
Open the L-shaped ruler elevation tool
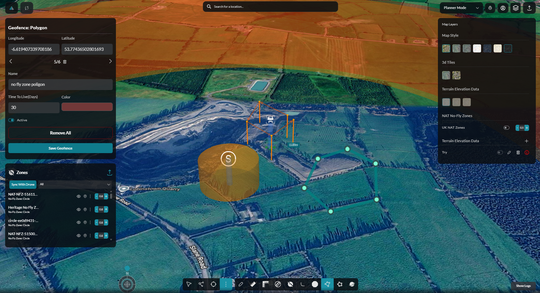266,284
